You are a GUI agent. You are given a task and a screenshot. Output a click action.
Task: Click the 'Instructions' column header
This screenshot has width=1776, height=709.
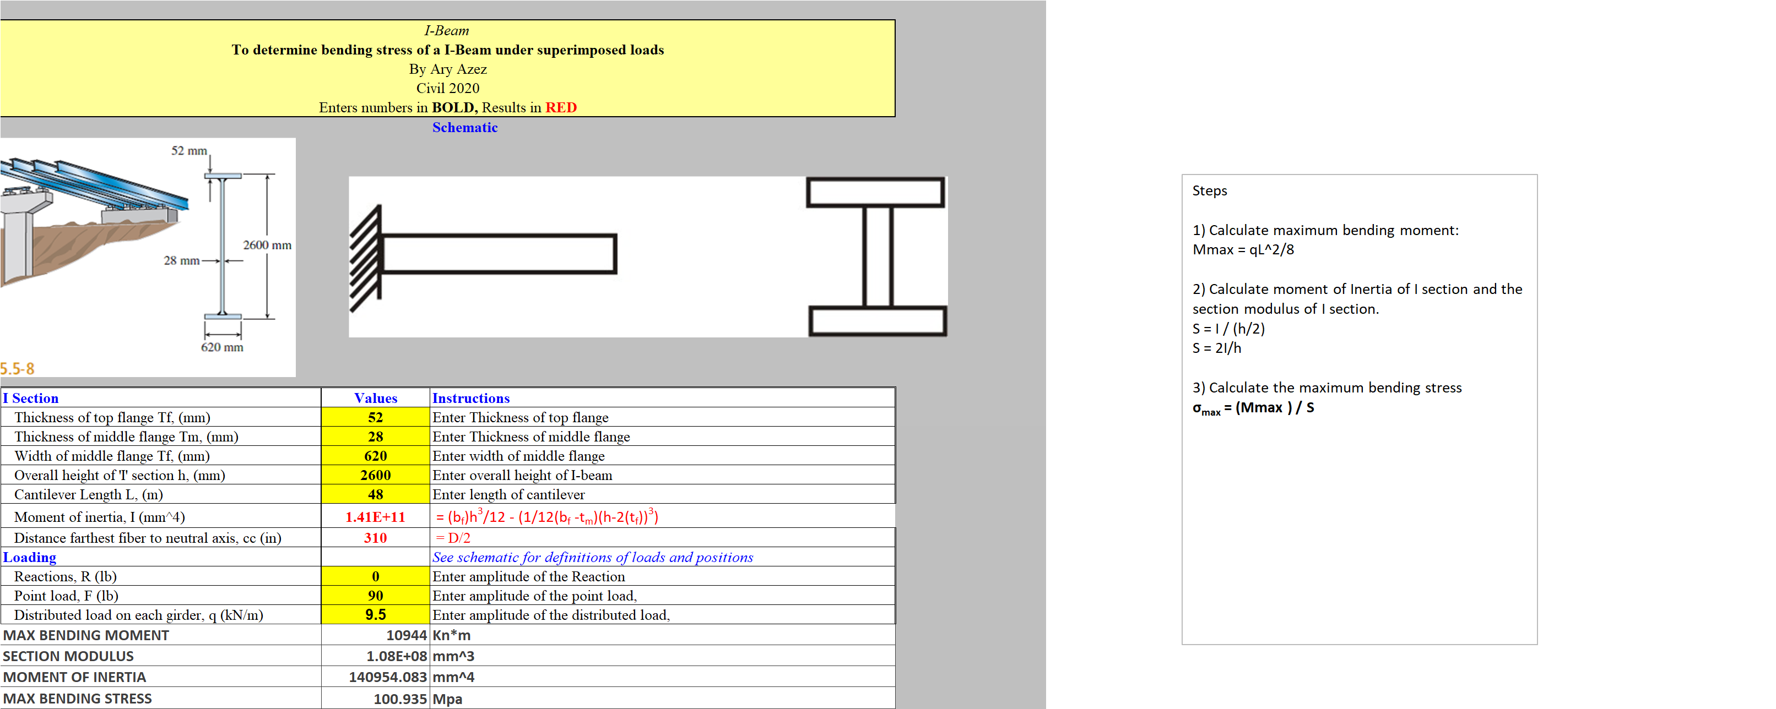click(663, 397)
